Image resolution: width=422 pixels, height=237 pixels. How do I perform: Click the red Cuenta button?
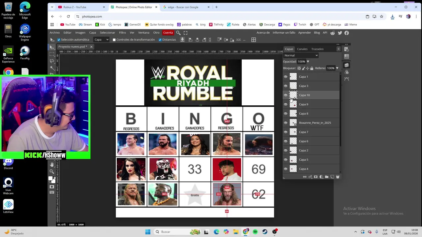tap(168, 33)
